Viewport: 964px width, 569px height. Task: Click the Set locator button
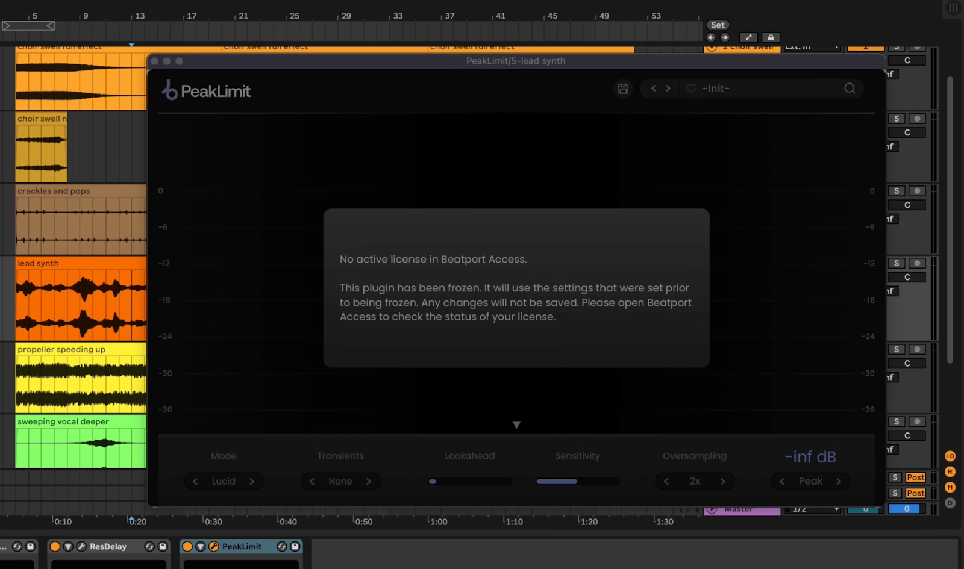pos(718,25)
